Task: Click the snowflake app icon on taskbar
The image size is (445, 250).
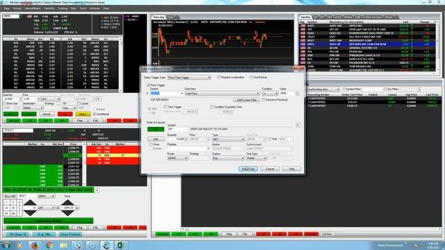Action: point(92,245)
